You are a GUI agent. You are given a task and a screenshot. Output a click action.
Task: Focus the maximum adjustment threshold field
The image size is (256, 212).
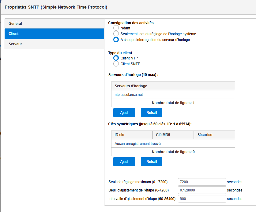click(x=202, y=182)
